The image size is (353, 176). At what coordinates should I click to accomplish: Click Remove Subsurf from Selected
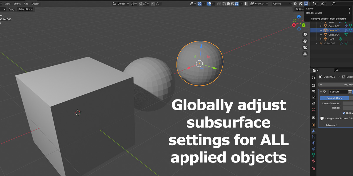pyautogui.click(x=329, y=18)
